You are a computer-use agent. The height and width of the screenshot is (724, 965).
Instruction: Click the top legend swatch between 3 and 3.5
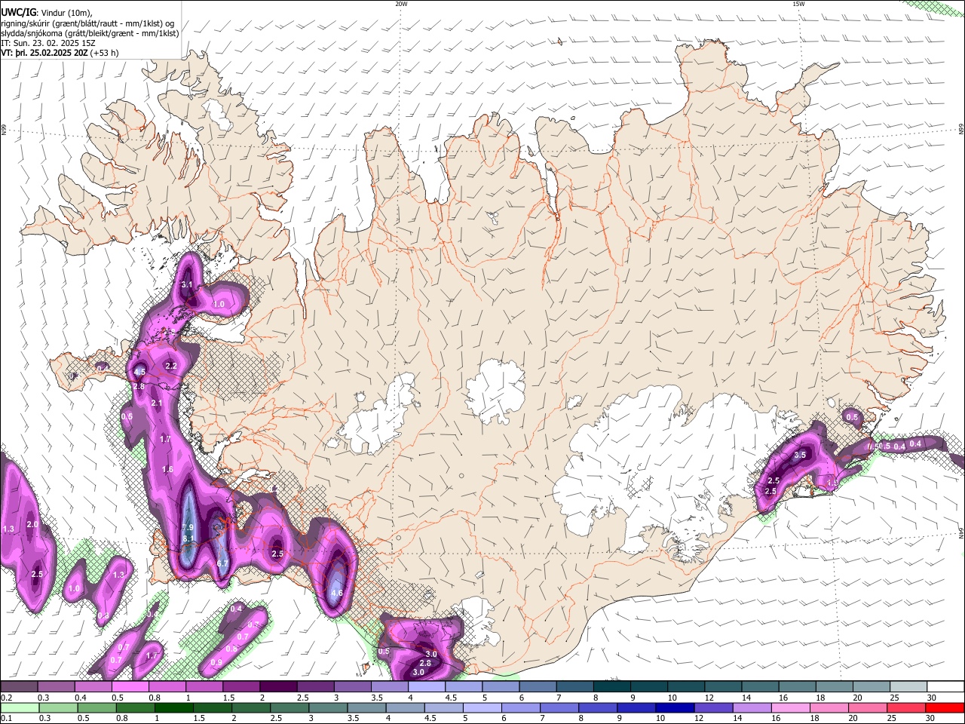click(x=353, y=687)
